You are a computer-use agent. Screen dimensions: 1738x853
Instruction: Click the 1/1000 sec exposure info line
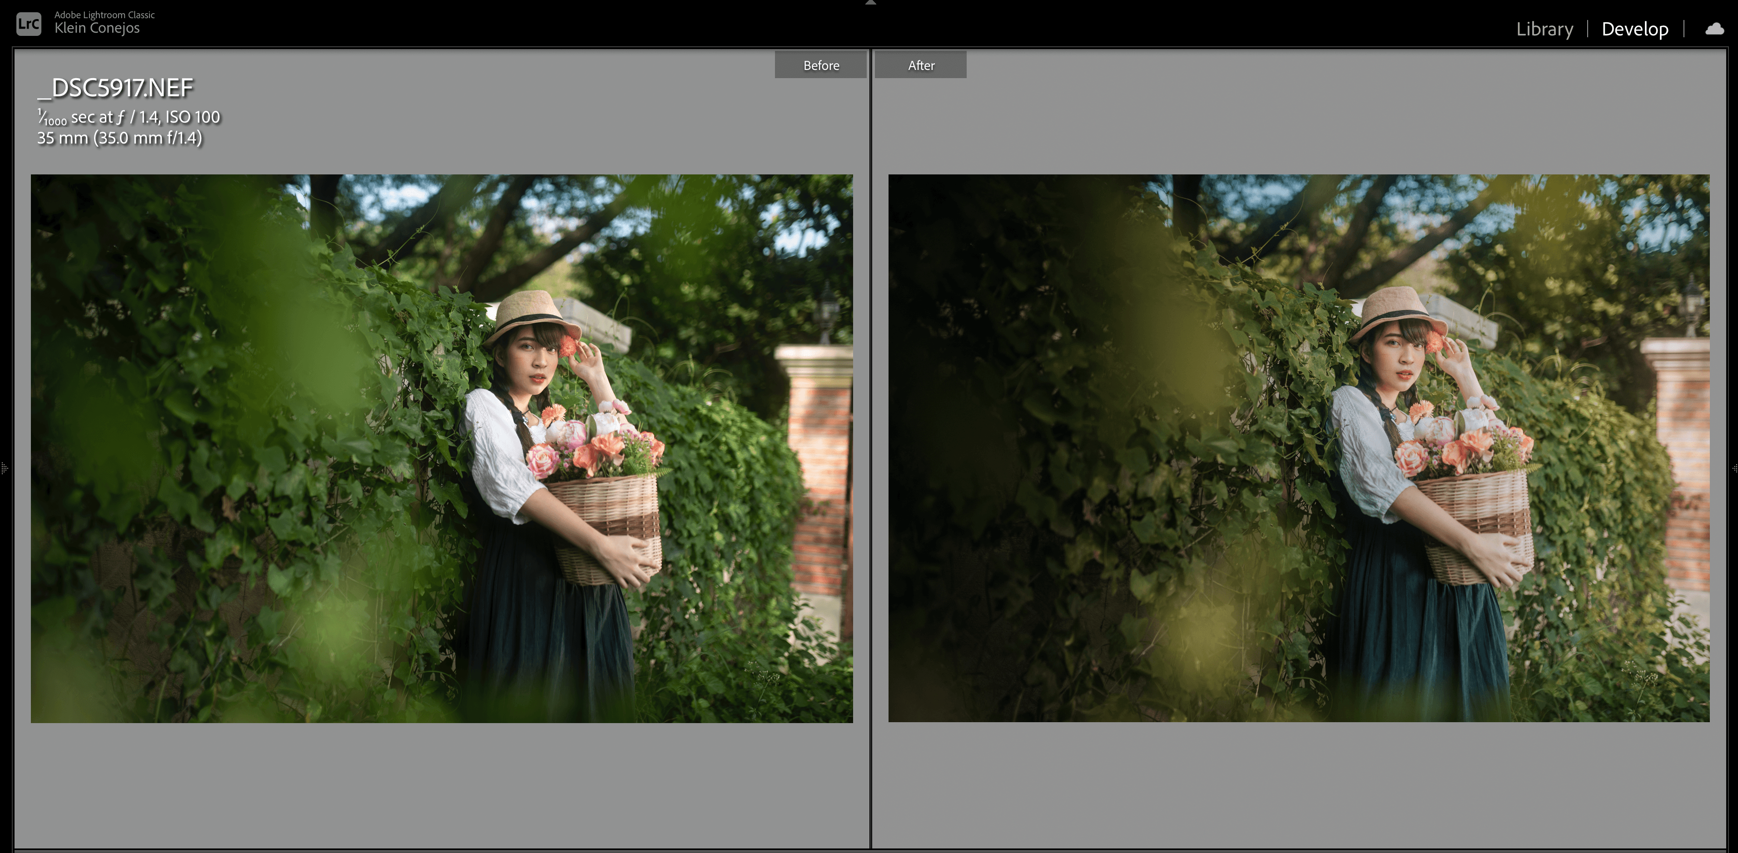point(128,118)
